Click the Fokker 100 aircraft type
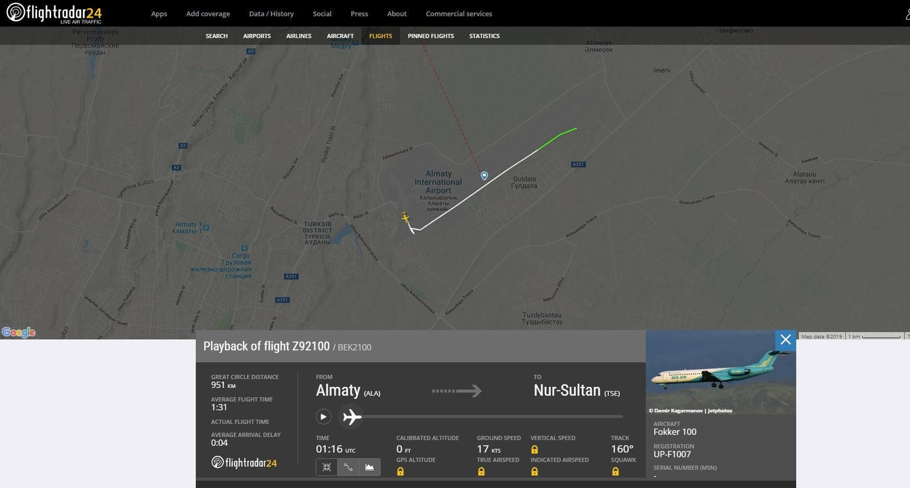 [675, 432]
